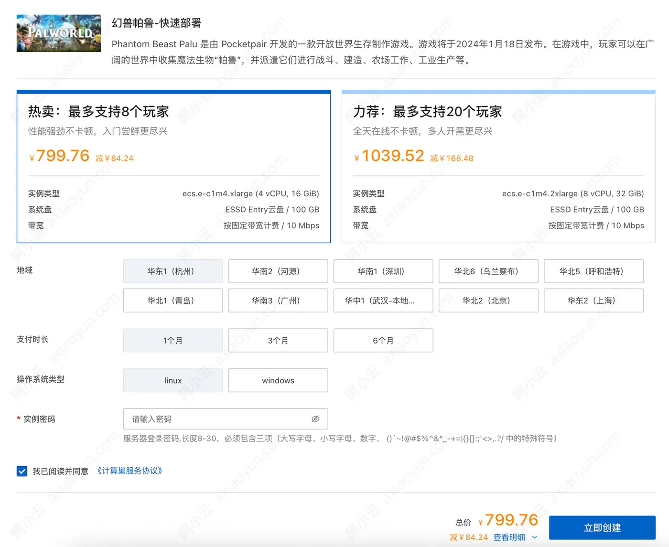Click the 减¥168.48 discount text
This screenshot has height=547, width=669.
click(x=452, y=158)
